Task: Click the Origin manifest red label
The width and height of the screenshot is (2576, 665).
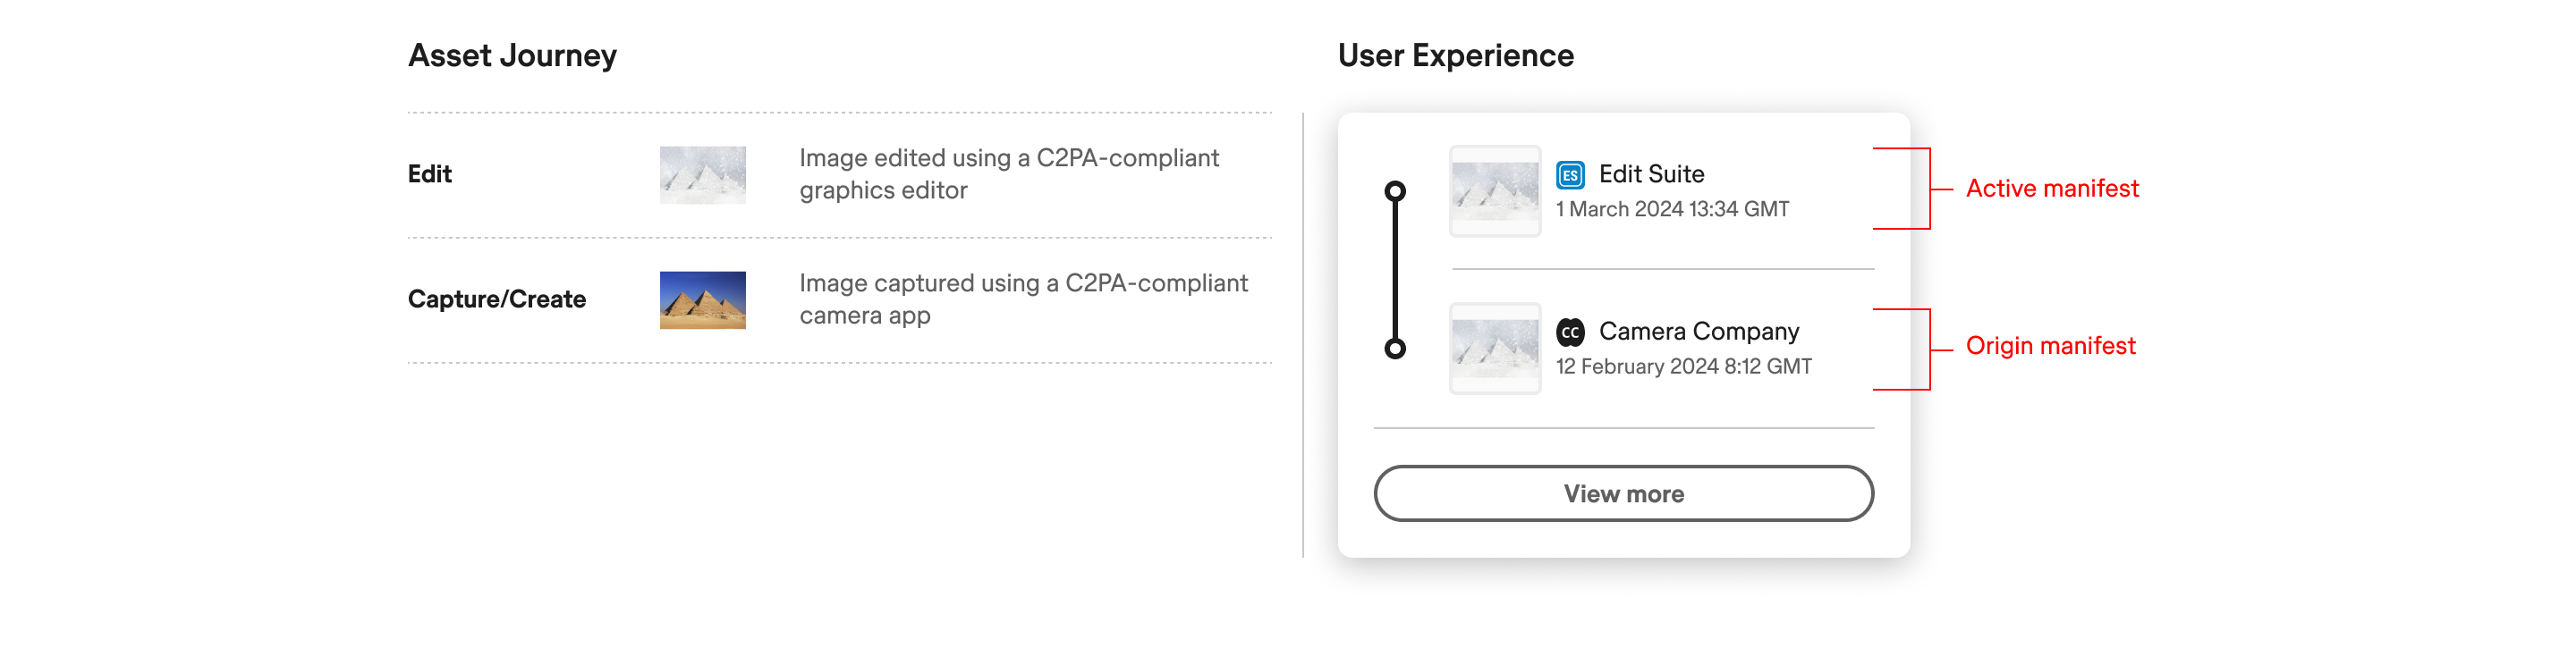Action: coord(2050,346)
